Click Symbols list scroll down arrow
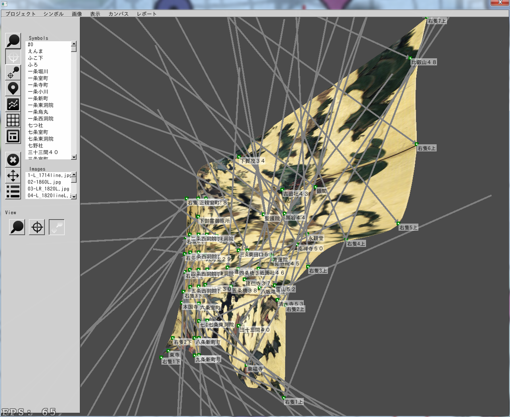The image size is (510, 417). pos(74,157)
